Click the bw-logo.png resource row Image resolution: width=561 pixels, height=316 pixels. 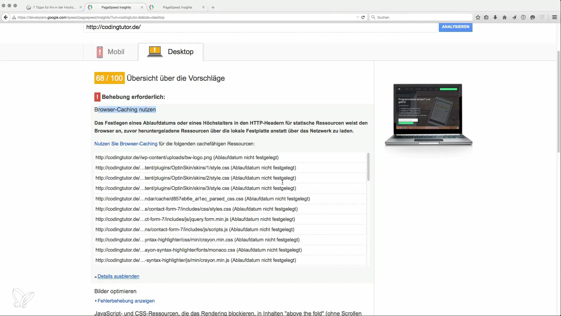230,157
